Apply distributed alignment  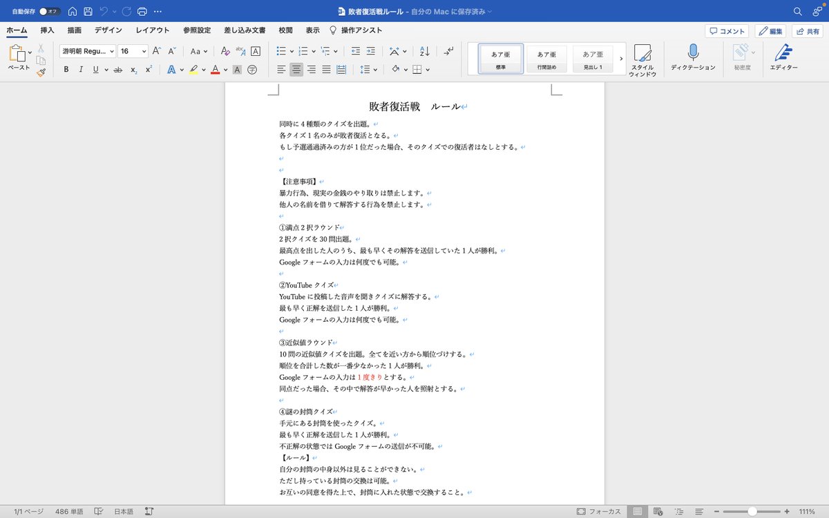(341, 70)
